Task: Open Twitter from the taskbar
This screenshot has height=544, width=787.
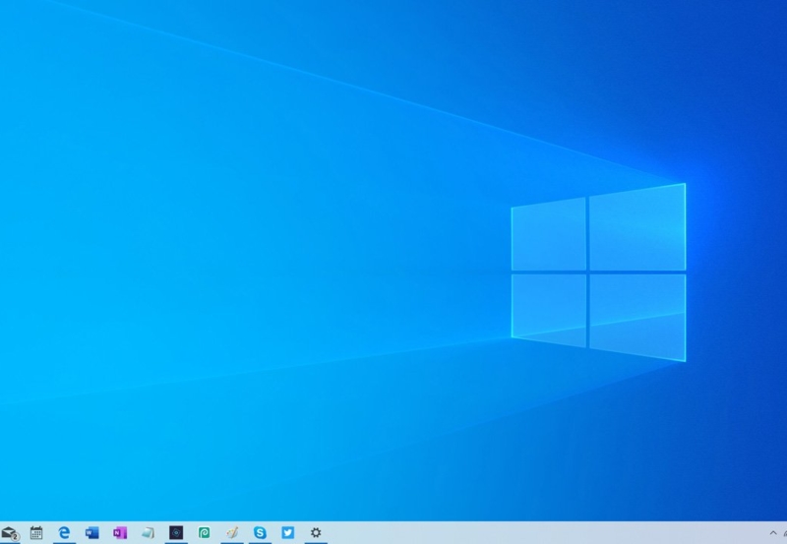Action: (x=287, y=532)
